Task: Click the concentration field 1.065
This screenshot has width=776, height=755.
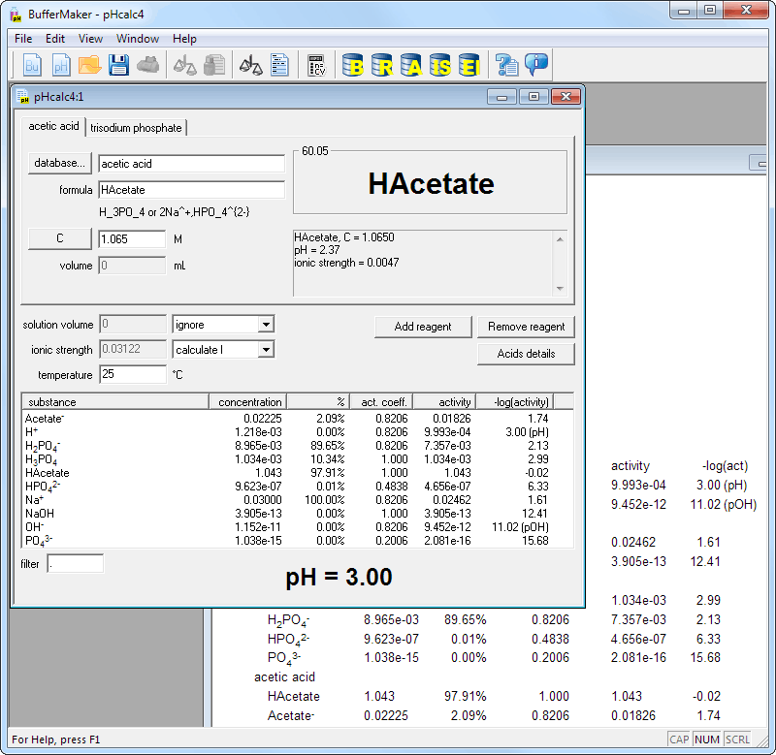Action: point(132,239)
